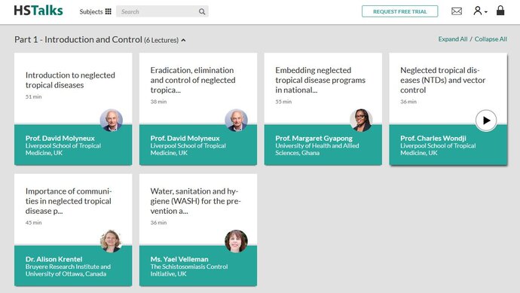The height and width of the screenshot is (293, 520).
Task: Open Introduction to neglected tropical diseases lecture
Action: (70, 80)
